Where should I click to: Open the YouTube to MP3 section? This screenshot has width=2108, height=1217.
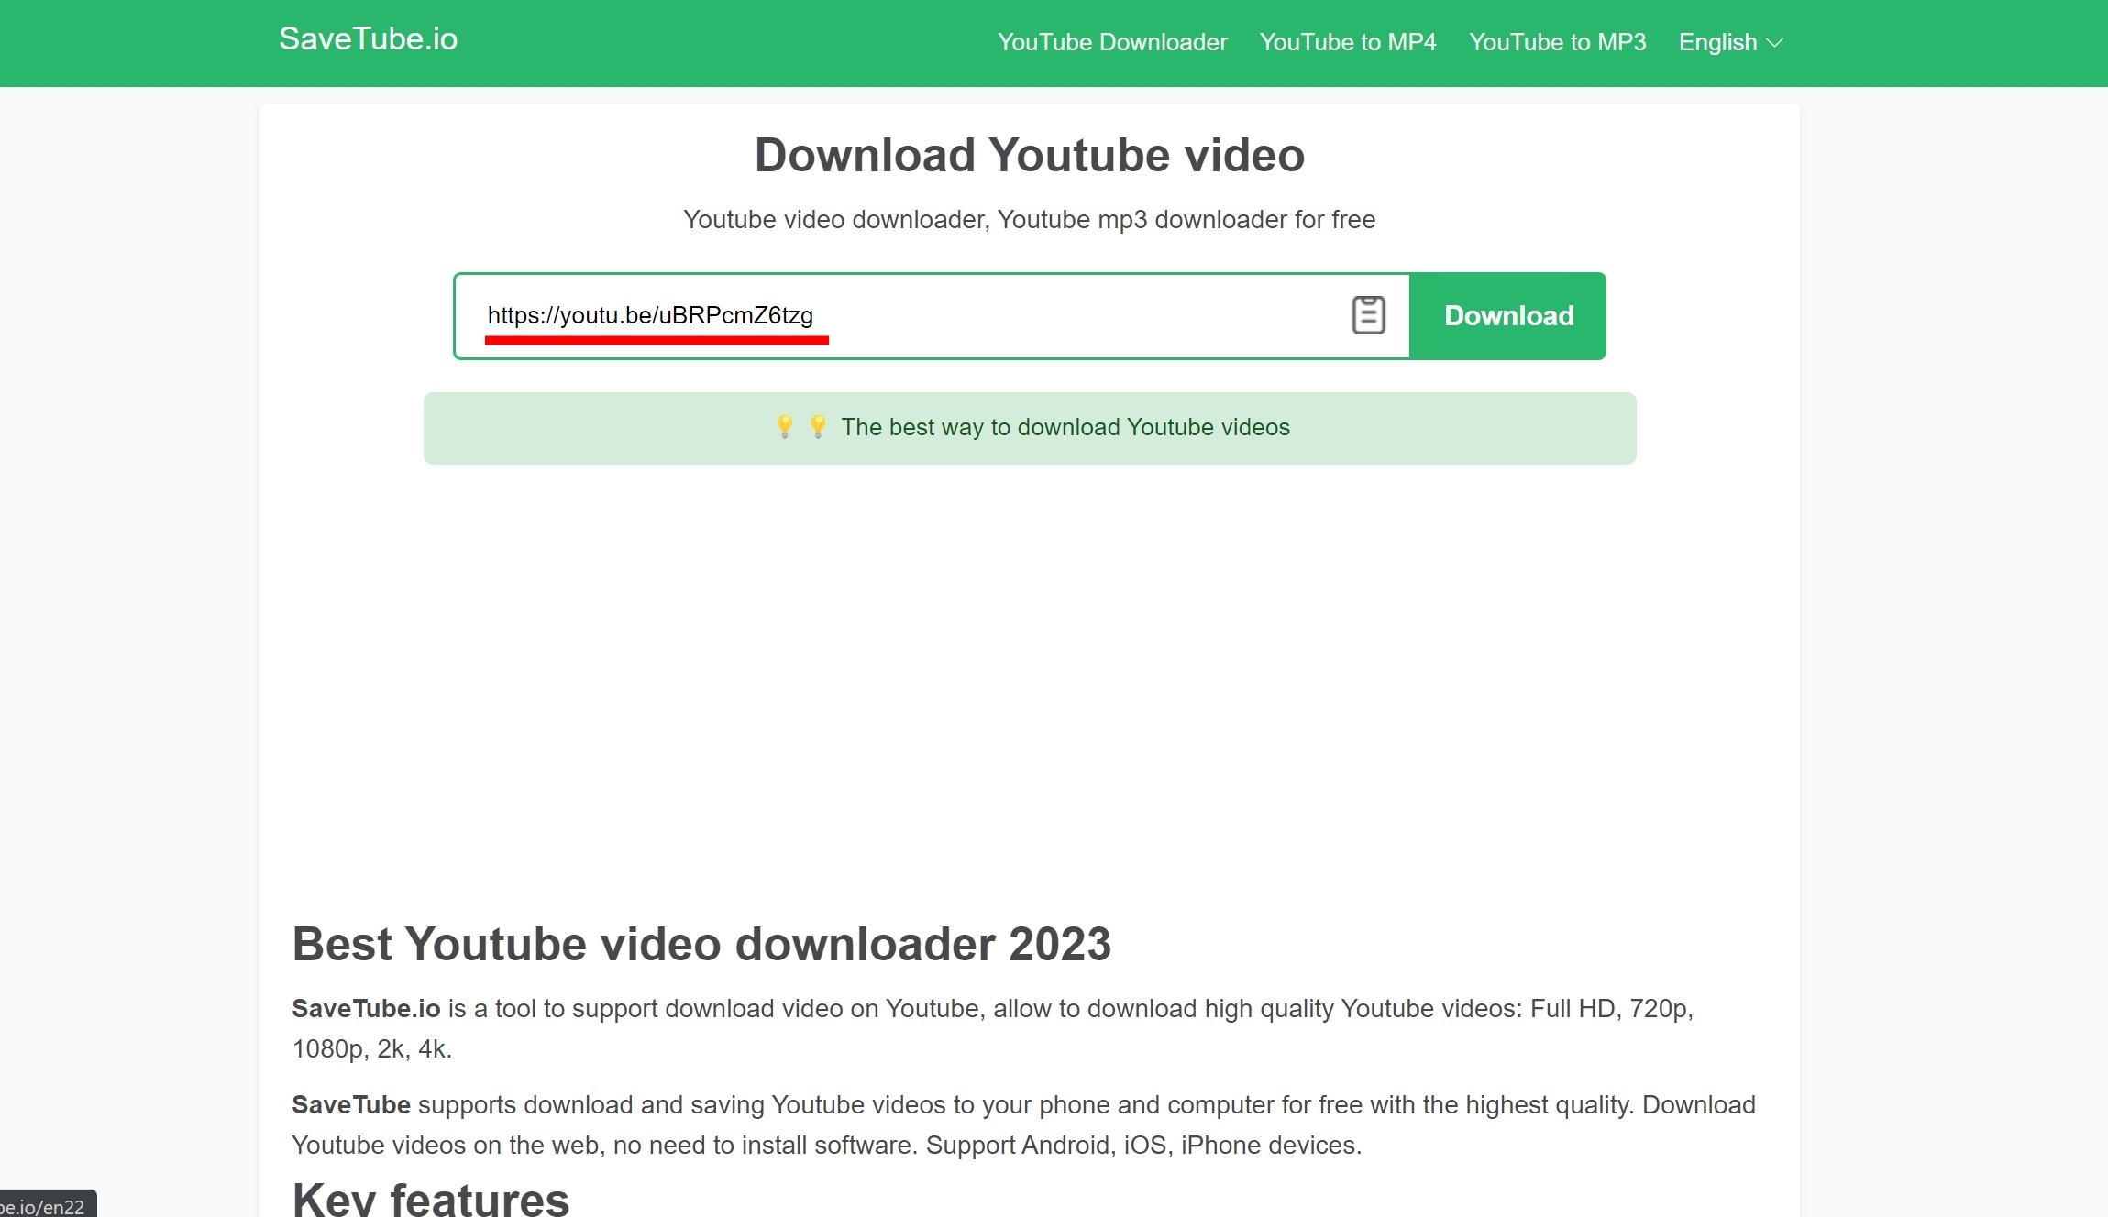1557,42
